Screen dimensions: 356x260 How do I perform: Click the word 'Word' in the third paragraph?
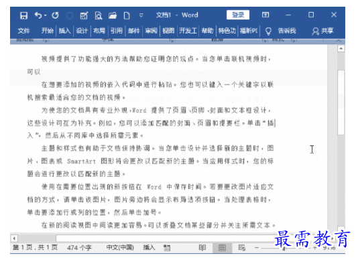coord(139,111)
